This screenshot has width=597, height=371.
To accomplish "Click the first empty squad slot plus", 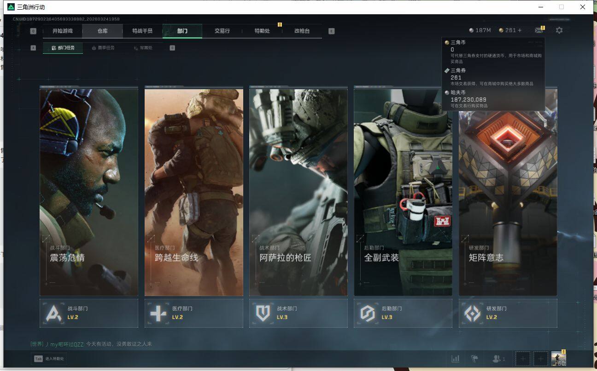I will (523, 359).
